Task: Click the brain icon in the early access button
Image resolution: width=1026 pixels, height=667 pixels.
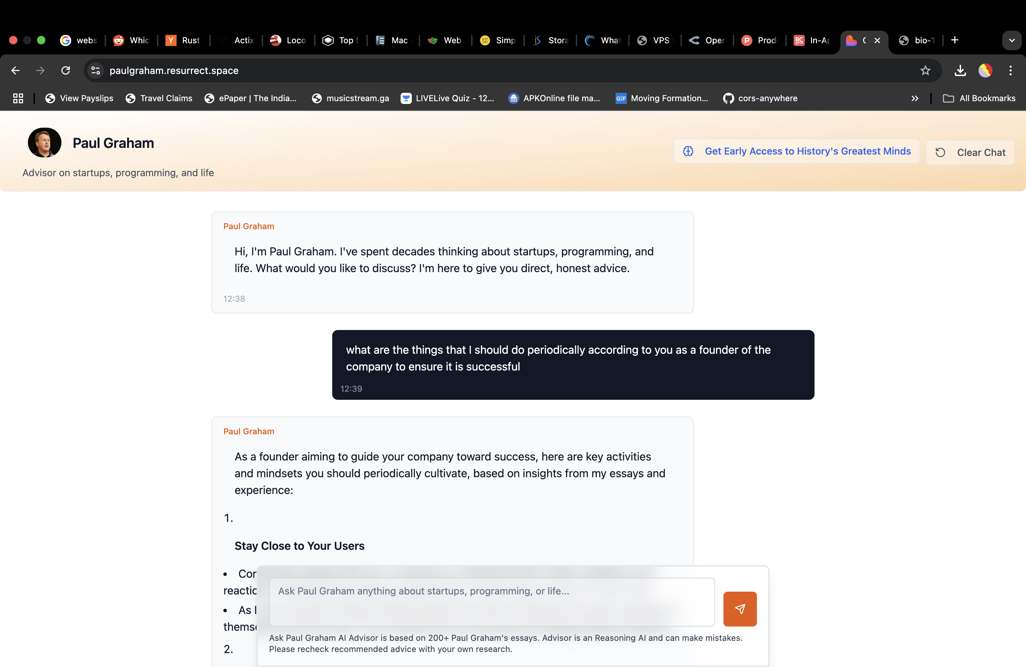Action: (688, 151)
